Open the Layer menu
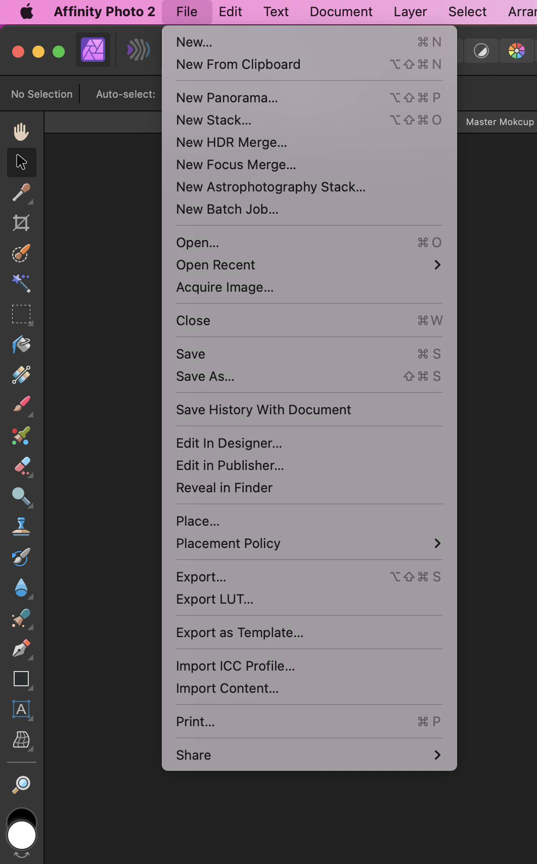Image resolution: width=537 pixels, height=864 pixels. tap(410, 12)
